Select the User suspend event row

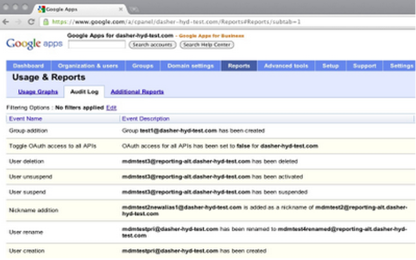pos(211,192)
